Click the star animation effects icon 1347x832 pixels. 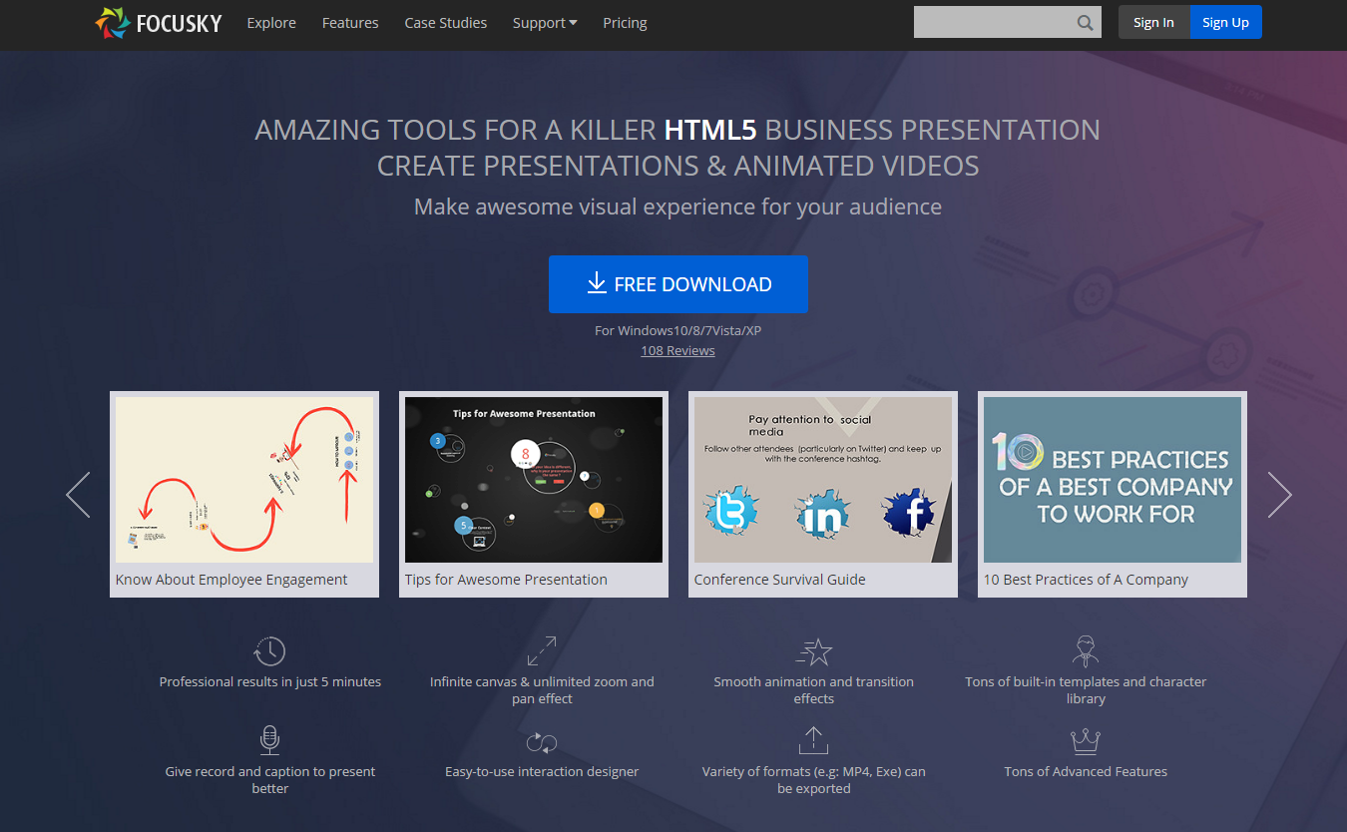click(x=814, y=651)
